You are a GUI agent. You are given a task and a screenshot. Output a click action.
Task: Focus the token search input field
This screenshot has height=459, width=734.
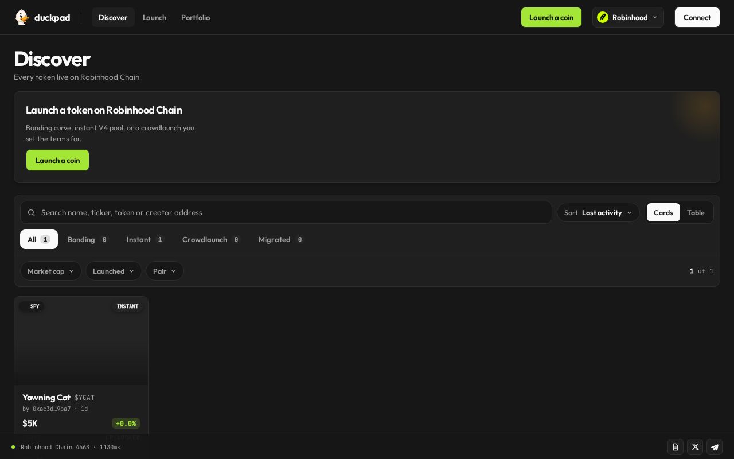[286, 212]
